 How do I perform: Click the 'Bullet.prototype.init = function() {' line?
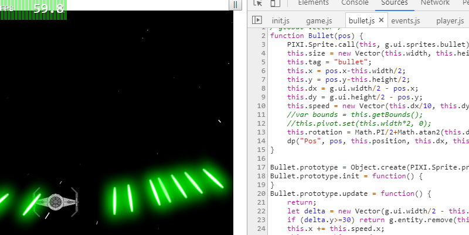[346, 177]
